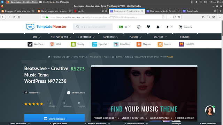
Task: Switch to File System File Manager window
Action: click(x=54, y=2)
